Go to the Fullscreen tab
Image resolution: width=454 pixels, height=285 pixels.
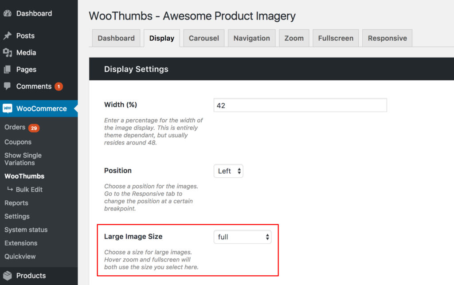pos(336,38)
